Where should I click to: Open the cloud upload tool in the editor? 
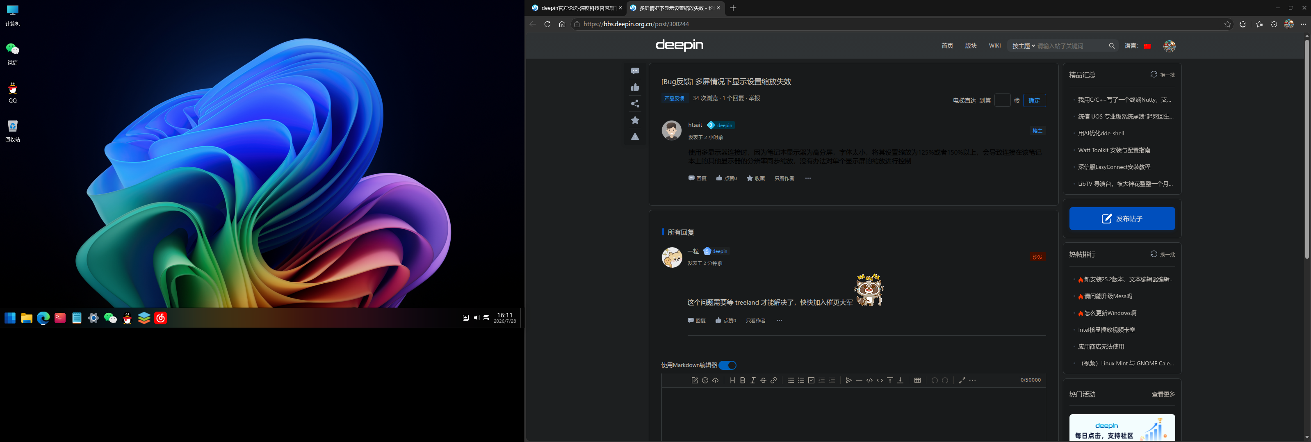point(715,380)
